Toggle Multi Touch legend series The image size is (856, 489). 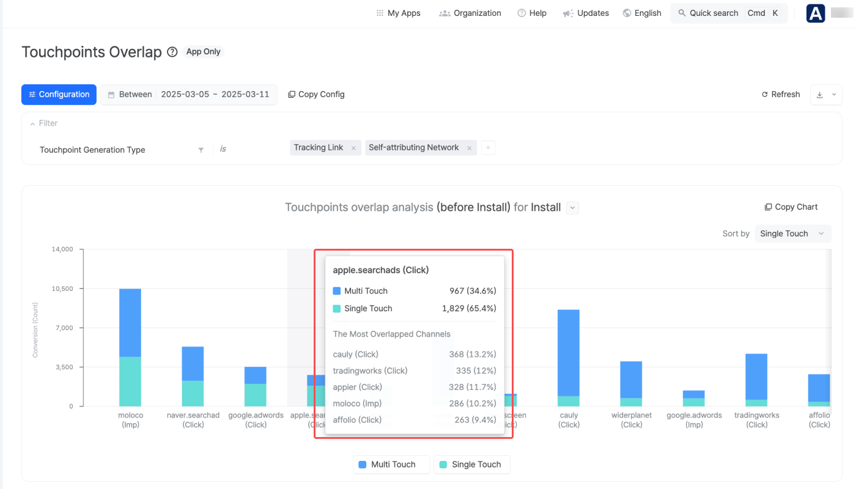pyautogui.click(x=391, y=465)
